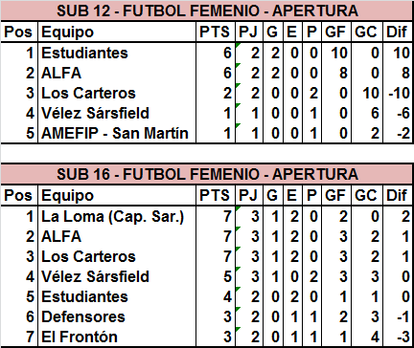Click the SUB 12 Futbol Femenio title
This screenshot has width=414, height=348.
click(x=207, y=11)
